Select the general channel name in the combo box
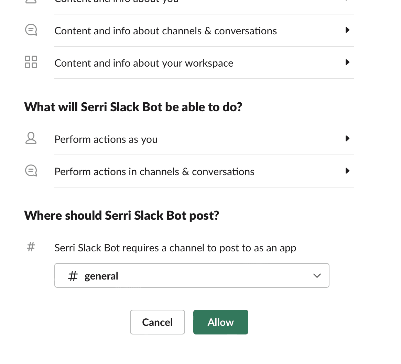Image resolution: width=401 pixels, height=364 pixels. [101, 276]
